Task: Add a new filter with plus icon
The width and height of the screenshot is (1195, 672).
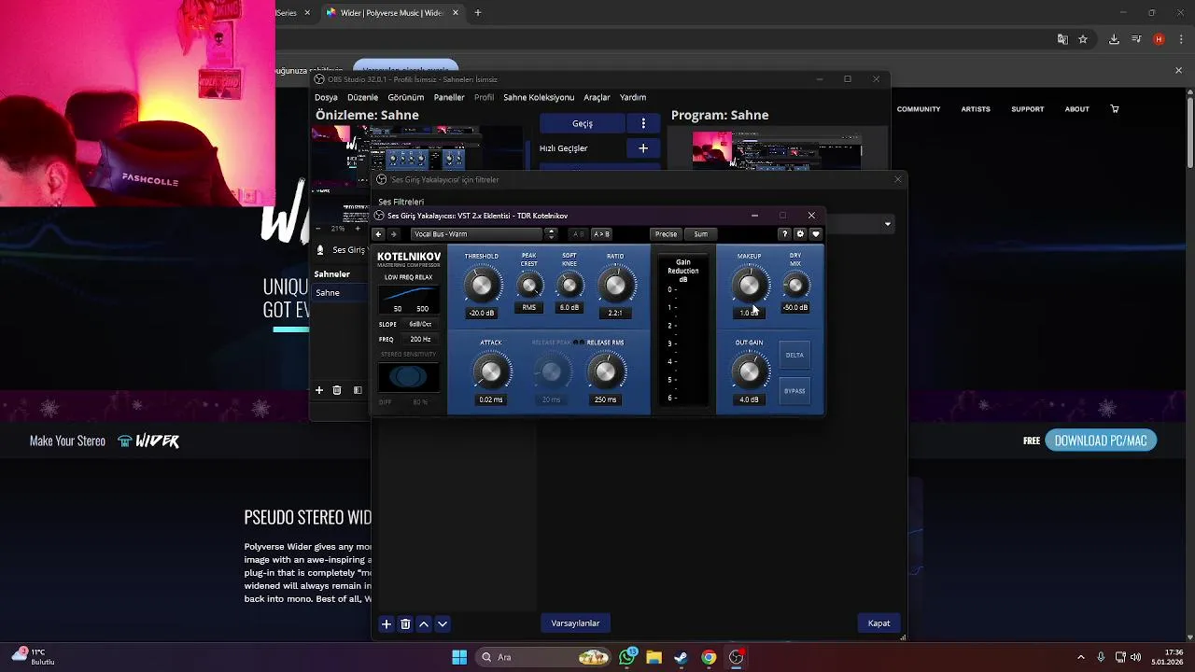Action: [387, 623]
